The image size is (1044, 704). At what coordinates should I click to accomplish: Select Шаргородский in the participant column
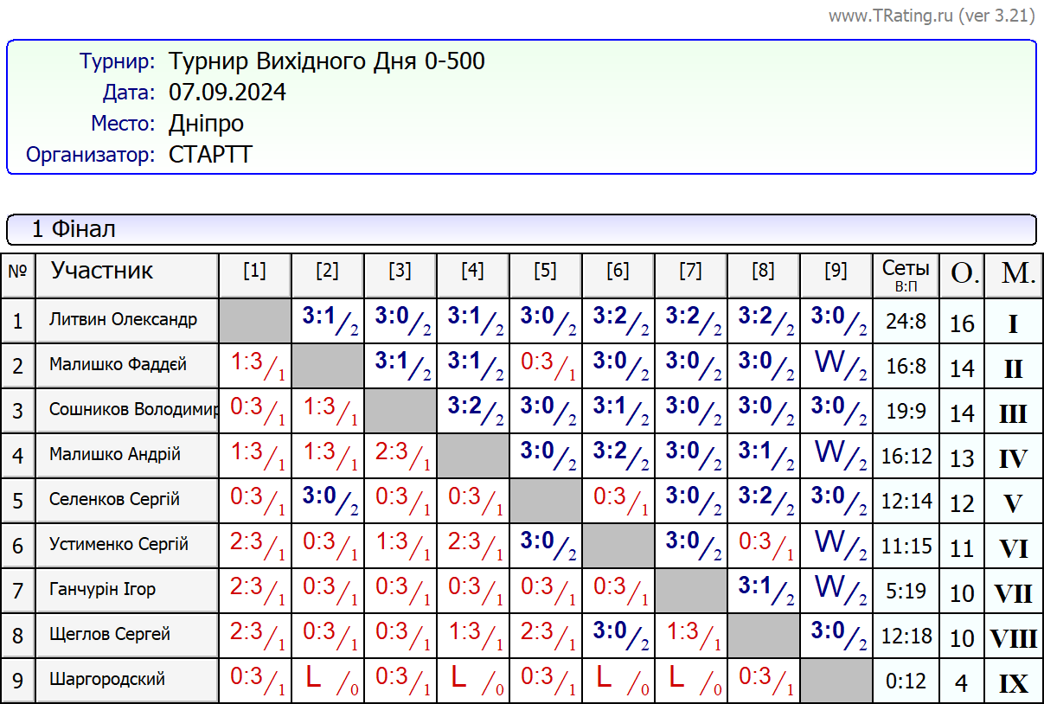[x=126, y=680]
